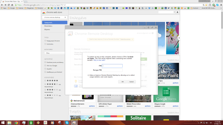Switch to Chrome in the taskbar

click(16, 123)
